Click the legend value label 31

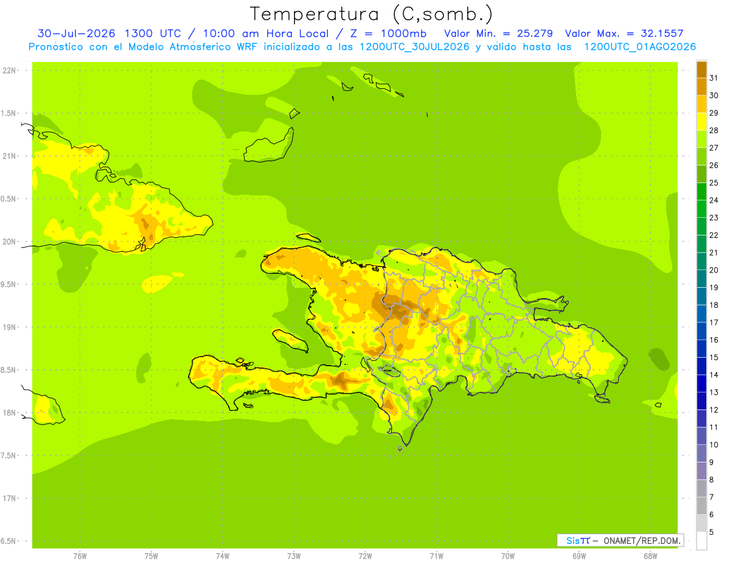coord(714,78)
